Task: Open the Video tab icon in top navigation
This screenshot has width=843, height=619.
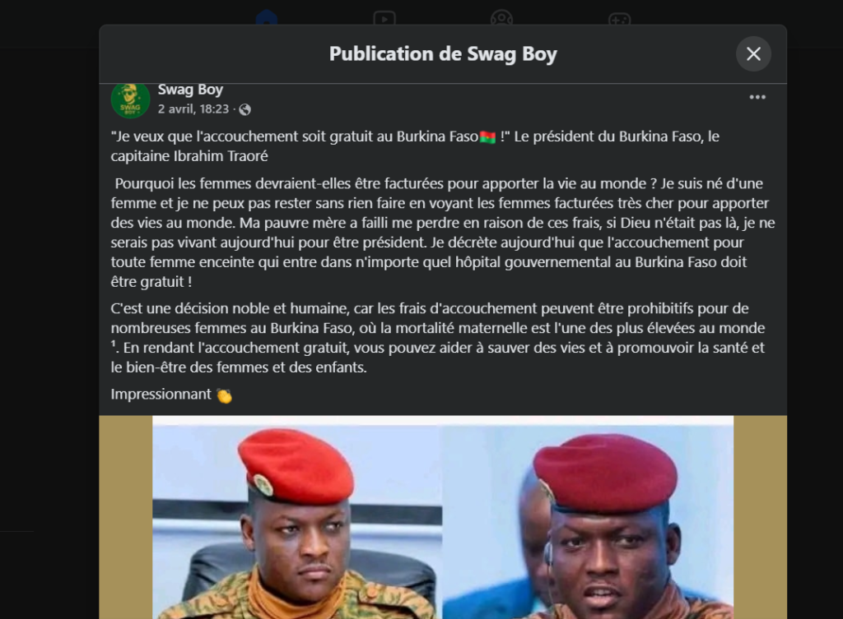Action: click(x=384, y=19)
